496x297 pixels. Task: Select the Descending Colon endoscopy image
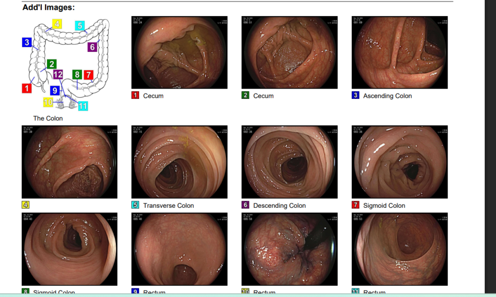(x=290, y=162)
